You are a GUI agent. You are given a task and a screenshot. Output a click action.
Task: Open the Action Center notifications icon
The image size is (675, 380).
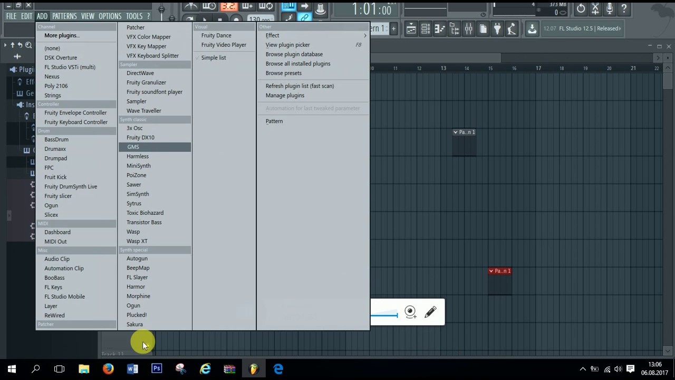[x=630, y=369]
